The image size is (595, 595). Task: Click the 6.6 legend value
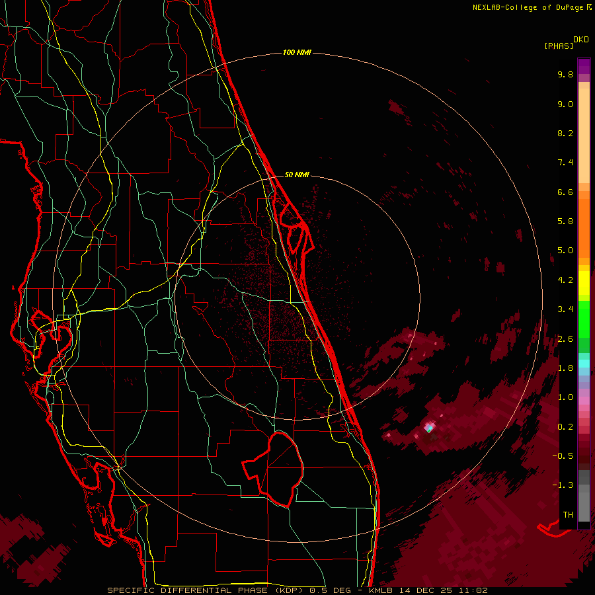[x=565, y=192]
